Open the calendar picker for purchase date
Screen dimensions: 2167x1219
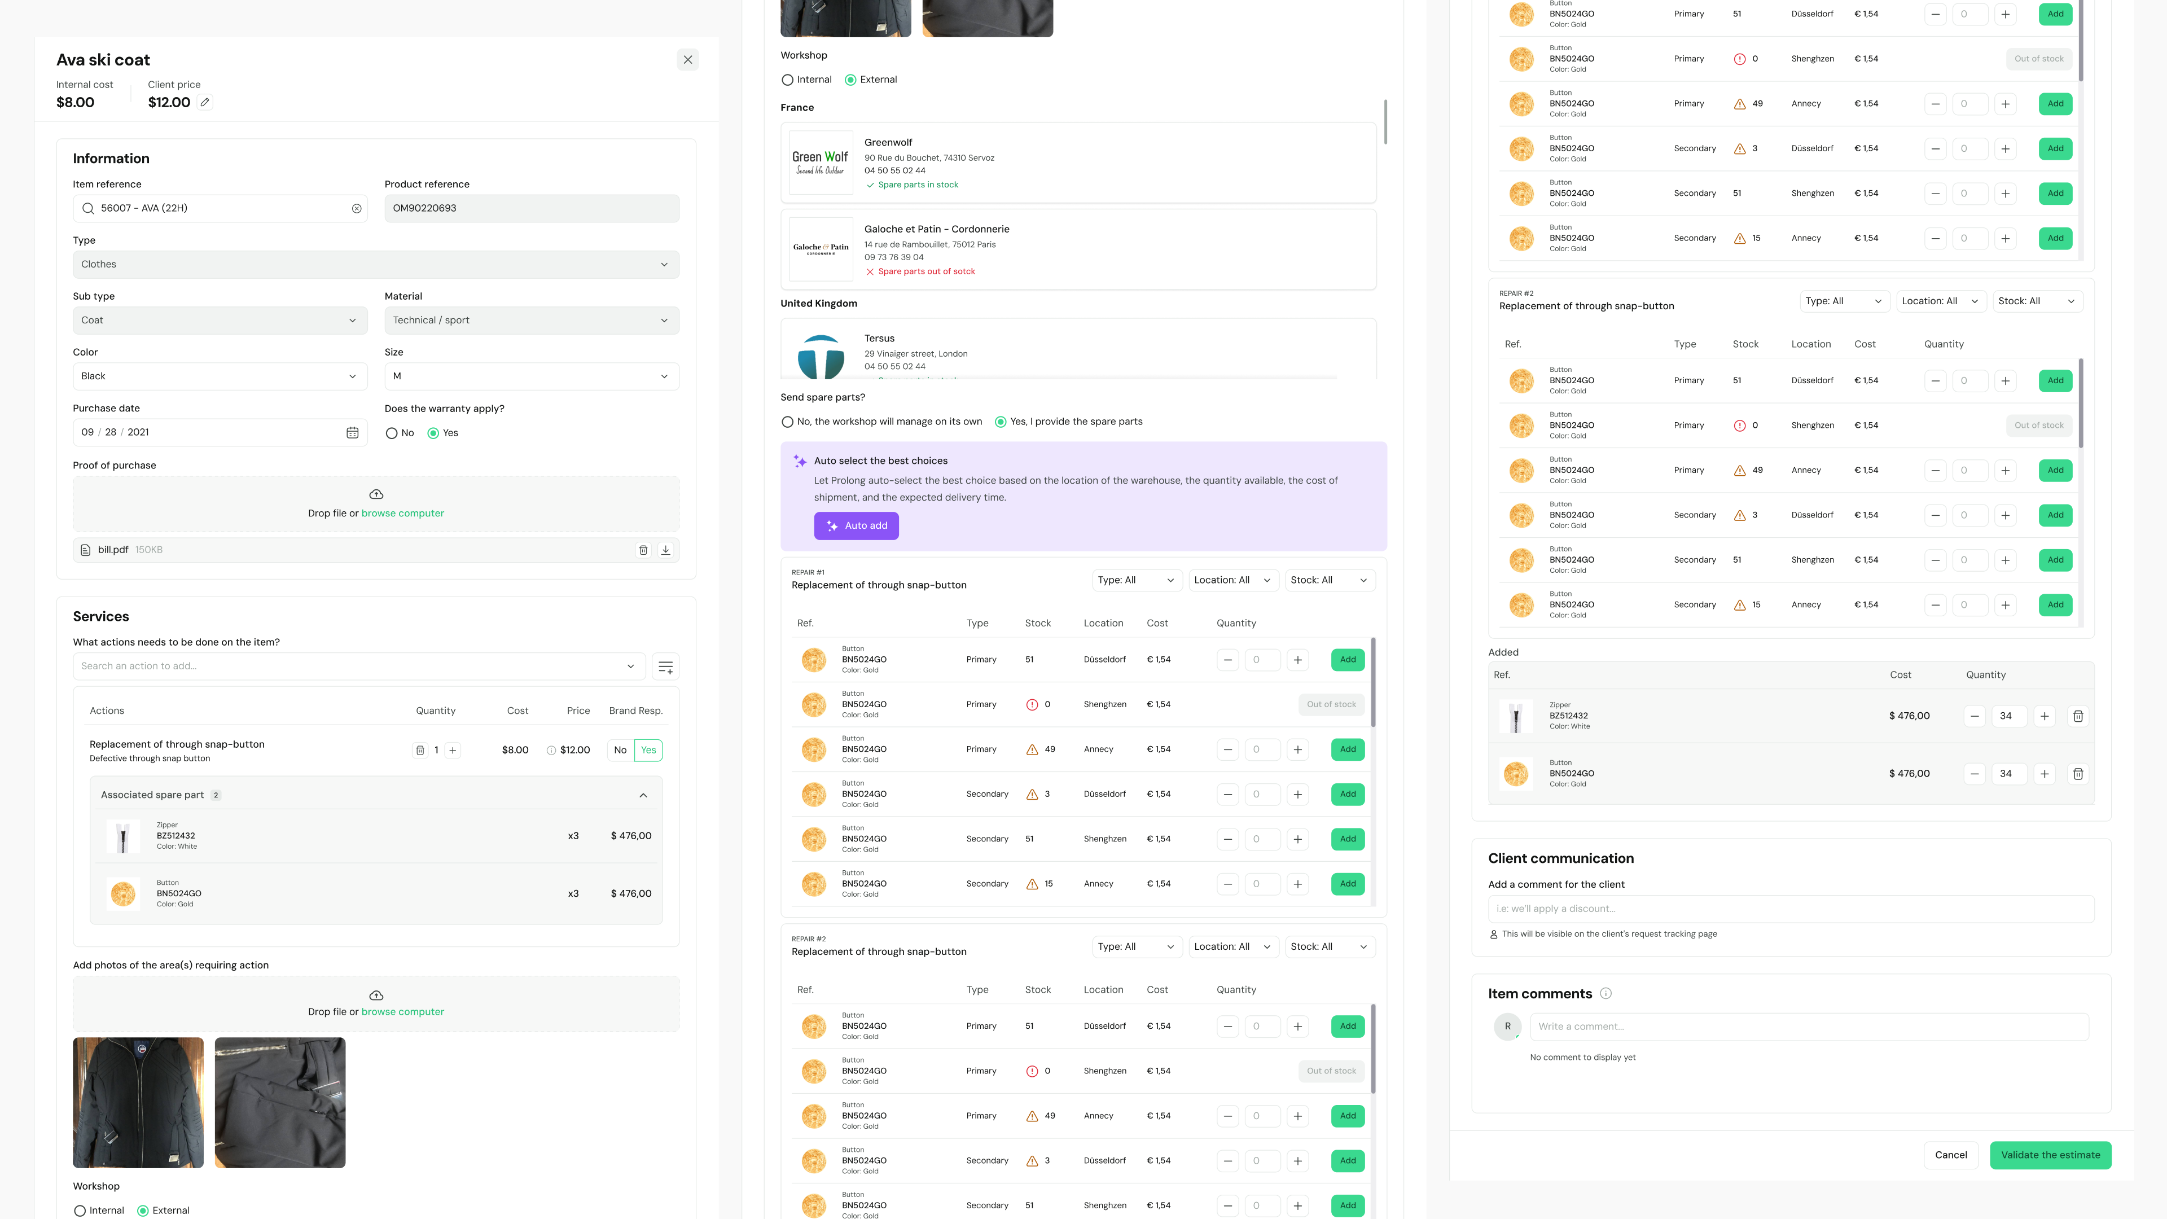click(x=353, y=432)
